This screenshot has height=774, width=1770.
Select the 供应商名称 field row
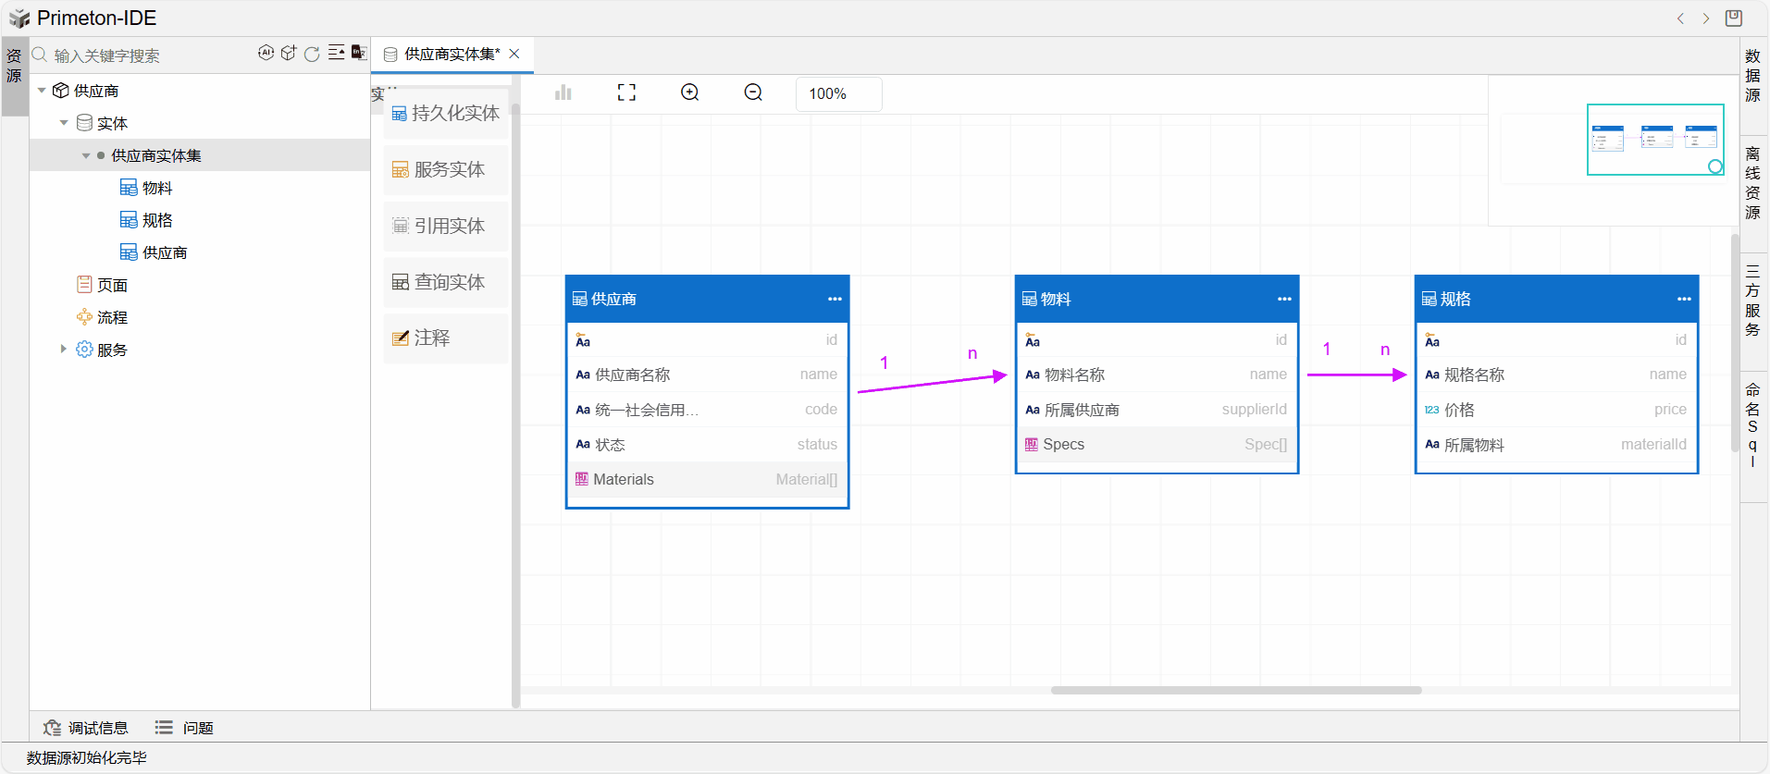click(x=707, y=375)
